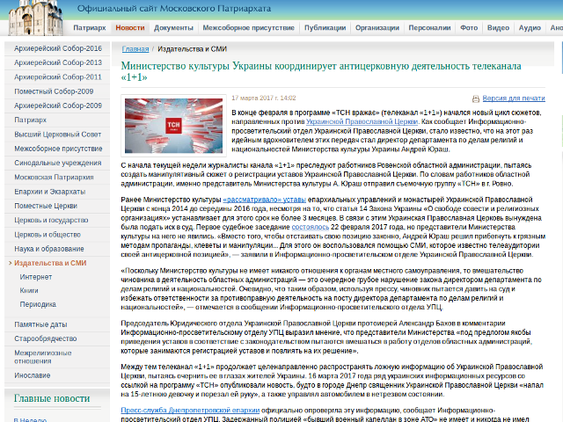Open the Новости menu tab
The image size is (563, 422).
pyautogui.click(x=130, y=27)
